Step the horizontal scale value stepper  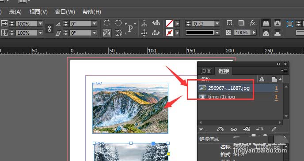coord(12,24)
